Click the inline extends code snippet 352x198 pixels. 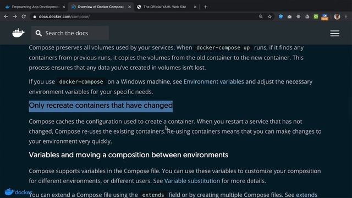153,195
